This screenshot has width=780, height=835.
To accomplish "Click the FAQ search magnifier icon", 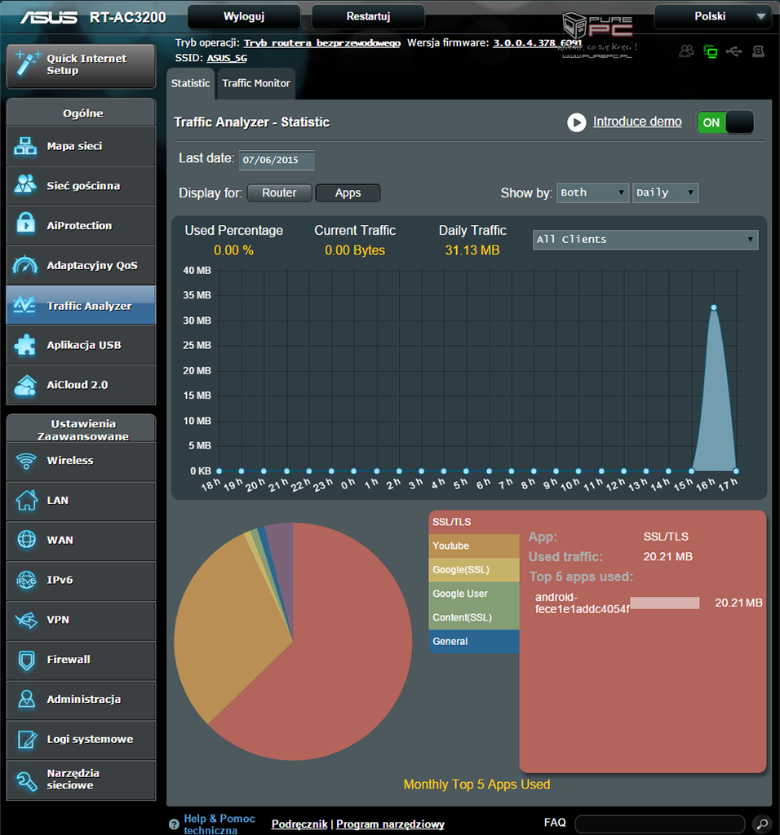I will (x=762, y=824).
